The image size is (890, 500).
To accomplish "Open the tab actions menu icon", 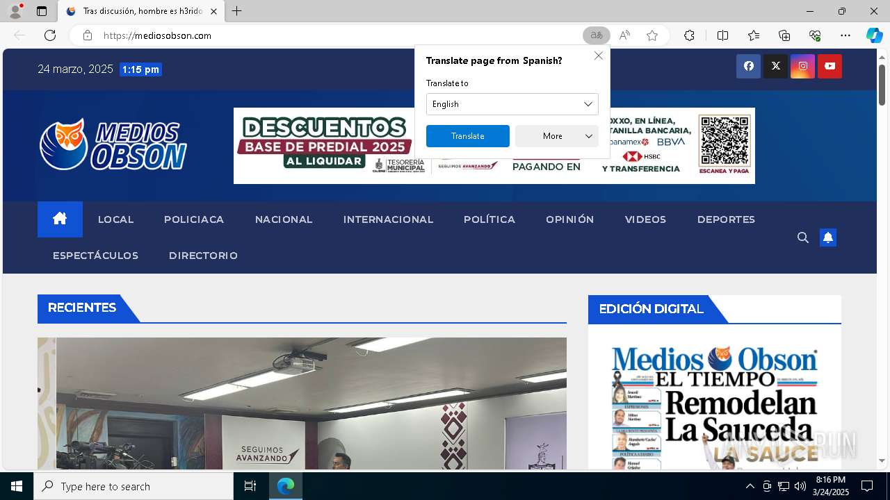I will [42, 11].
